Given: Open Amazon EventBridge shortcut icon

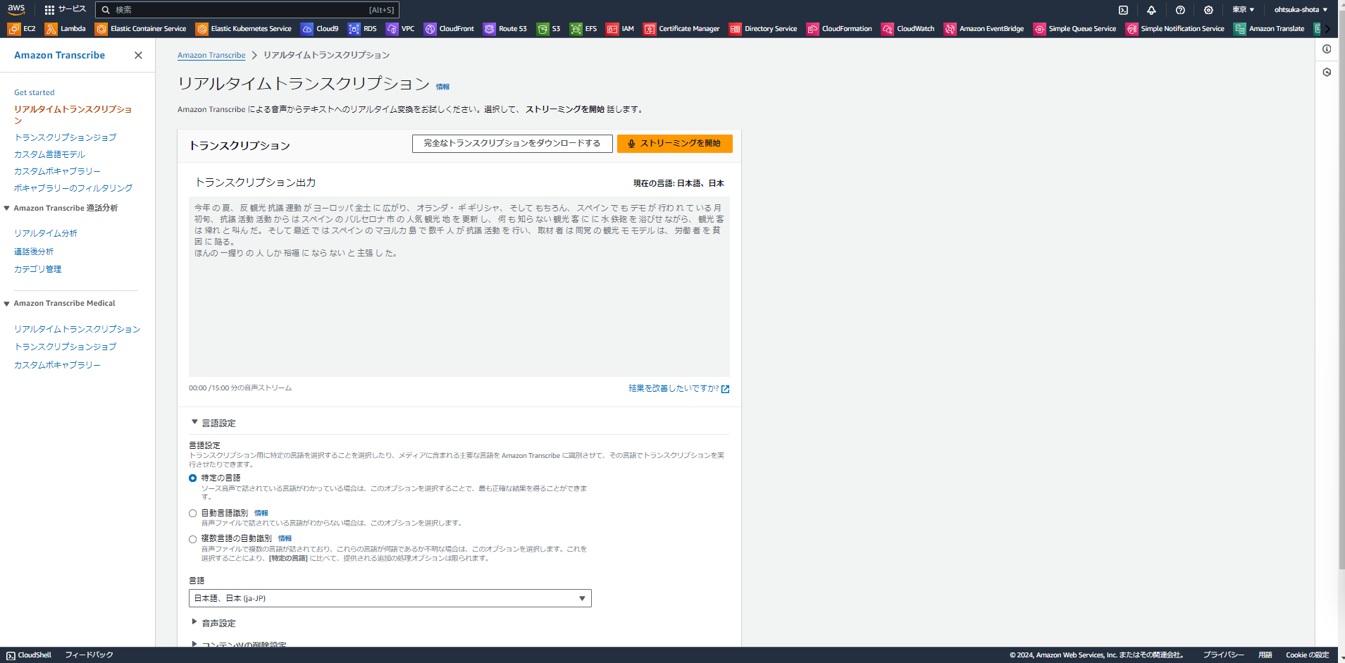Looking at the screenshot, I should (950, 29).
